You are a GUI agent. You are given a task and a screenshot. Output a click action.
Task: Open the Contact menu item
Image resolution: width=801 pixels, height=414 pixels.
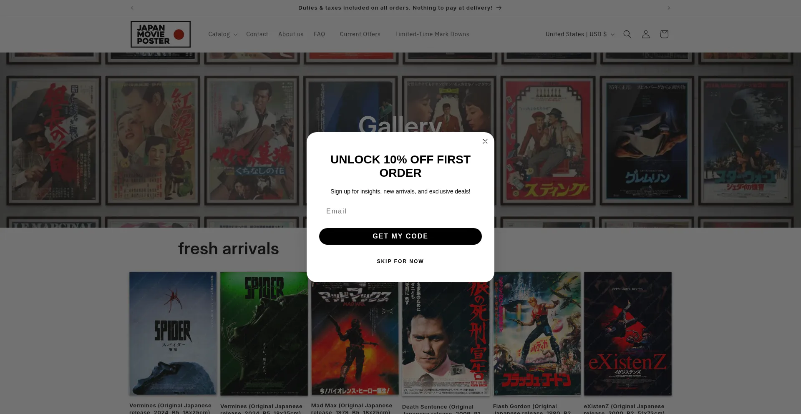click(x=257, y=34)
